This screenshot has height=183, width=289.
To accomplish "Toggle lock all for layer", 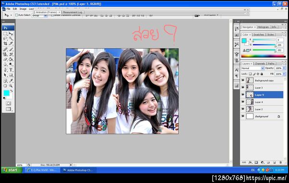I will [262, 74].
